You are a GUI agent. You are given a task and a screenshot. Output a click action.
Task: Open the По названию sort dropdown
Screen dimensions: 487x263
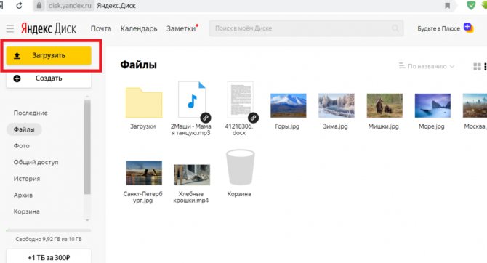[x=427, y=66]
